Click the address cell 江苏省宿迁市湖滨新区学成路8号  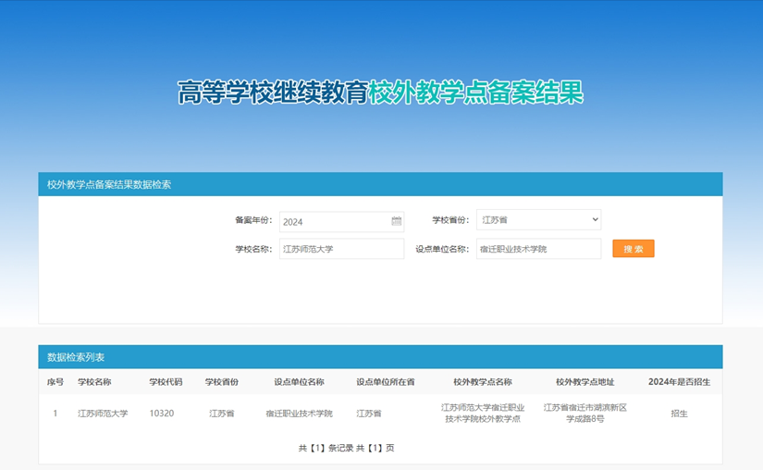point(585,414)
